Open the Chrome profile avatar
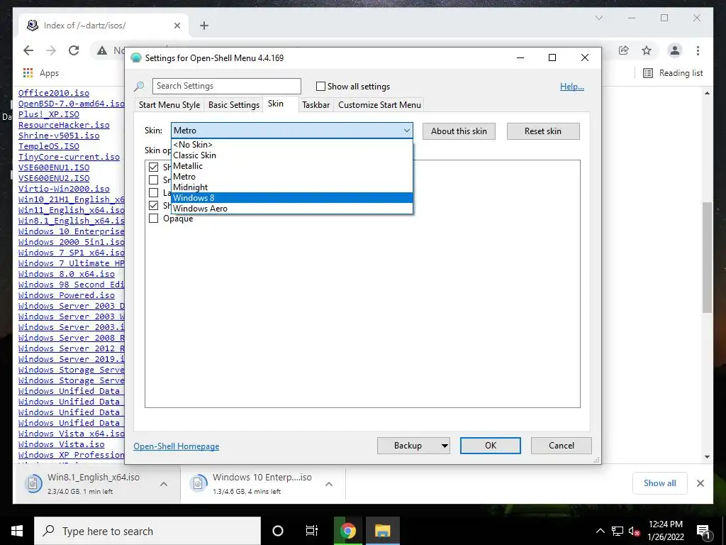 tap(675, 50)
